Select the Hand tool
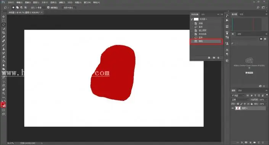 [3, 89]
